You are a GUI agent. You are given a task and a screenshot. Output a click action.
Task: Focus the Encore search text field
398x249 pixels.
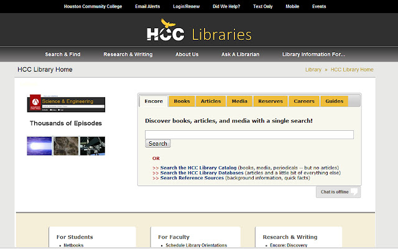point(249,134)
